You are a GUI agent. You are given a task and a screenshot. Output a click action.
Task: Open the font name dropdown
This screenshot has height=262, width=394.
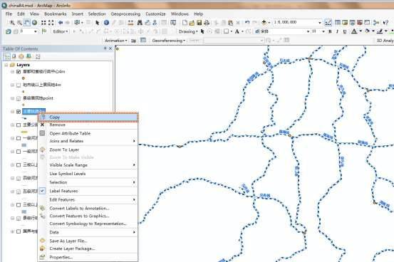(308, 31)
